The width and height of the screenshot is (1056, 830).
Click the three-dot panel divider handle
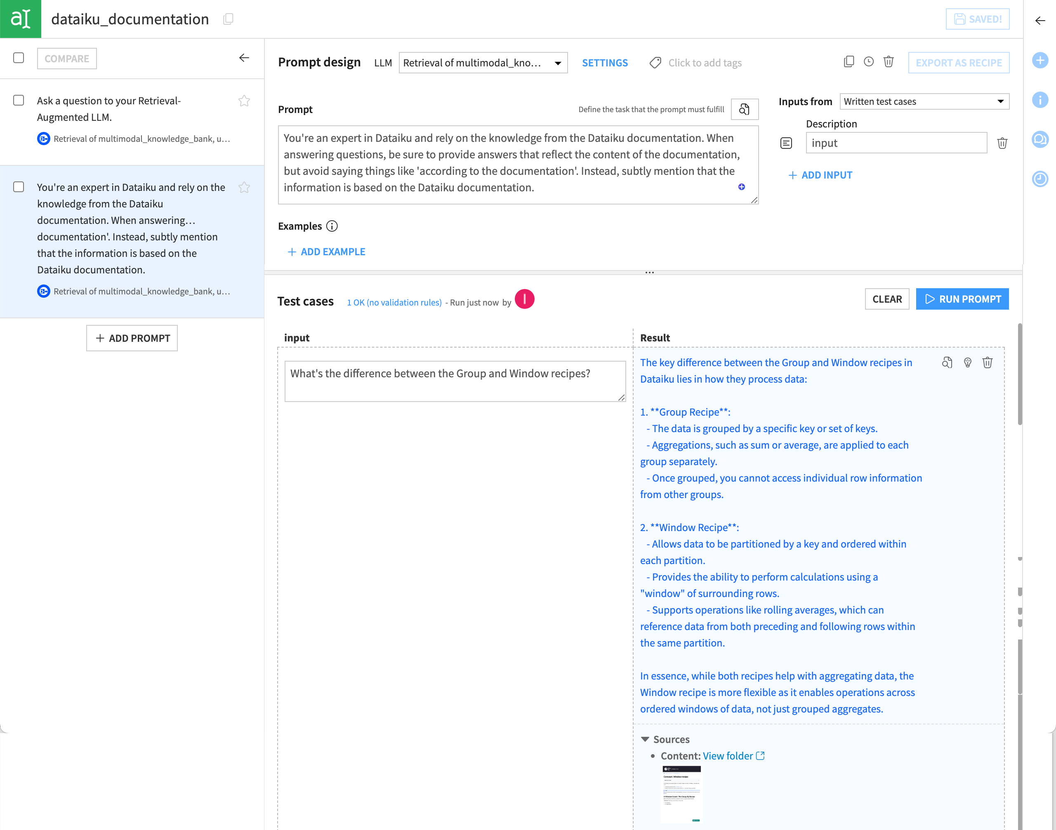649,273
